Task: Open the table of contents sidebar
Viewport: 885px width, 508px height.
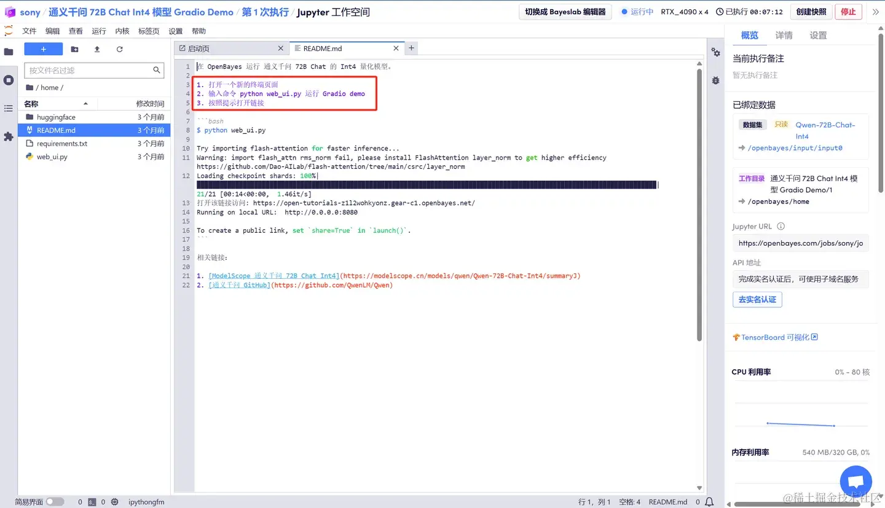Action: pos(9,108)
